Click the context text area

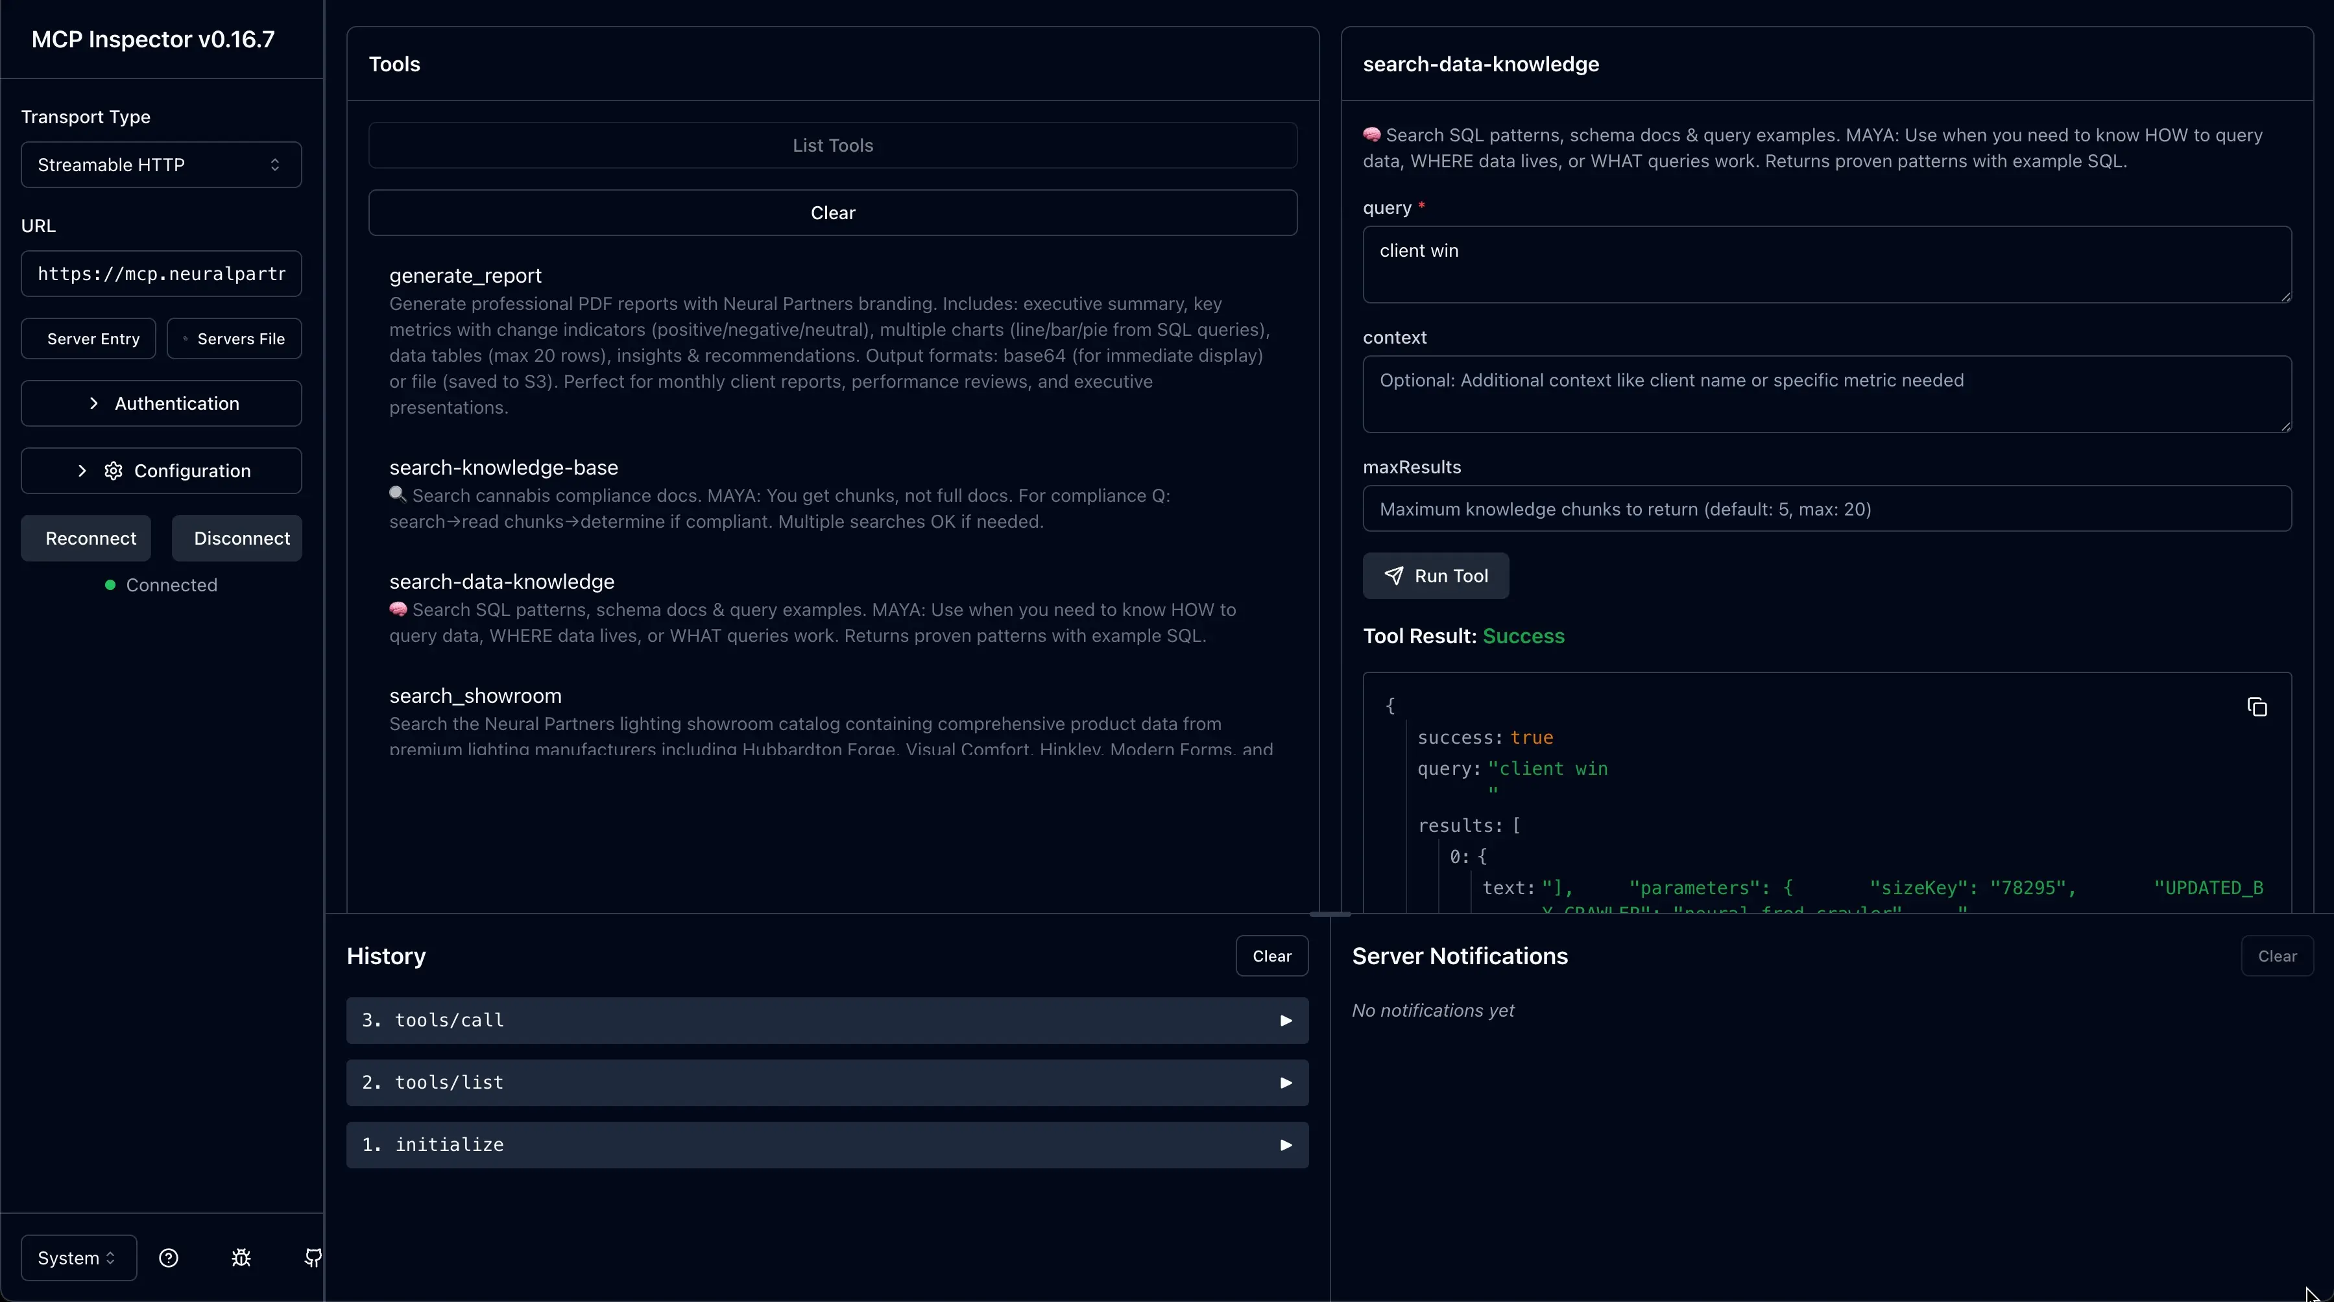click(1825, 394)
